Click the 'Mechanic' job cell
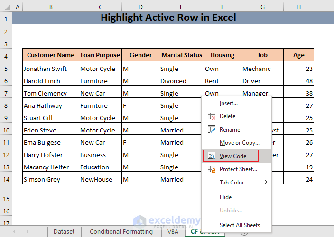This screenshot has height=237, width=334. point(262,67)
